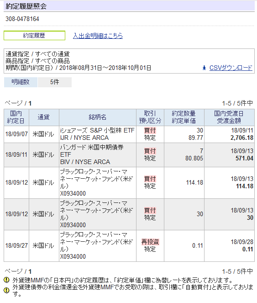
Task: Click the bold 114.18 settlement amount
Action: coord(245,186)
